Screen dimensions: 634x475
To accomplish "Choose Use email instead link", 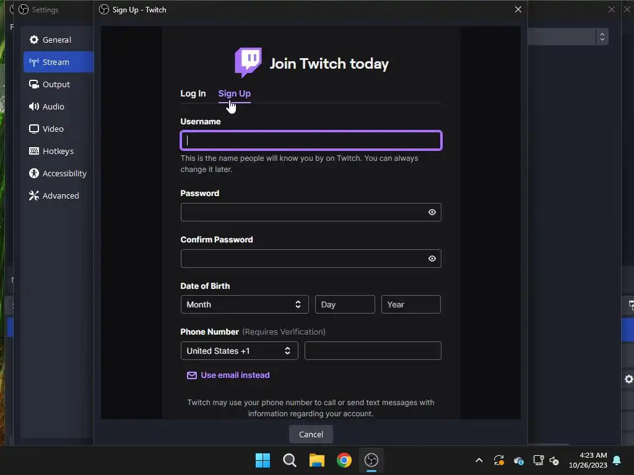I will tap(235, 375).
